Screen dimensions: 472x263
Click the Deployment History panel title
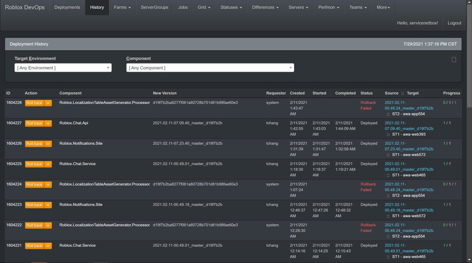tap(29, 44)
